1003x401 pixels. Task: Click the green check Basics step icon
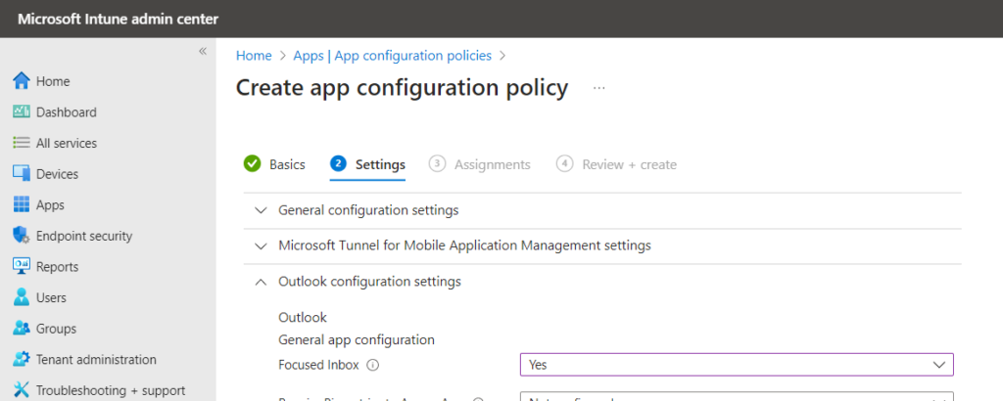click(252, 164)
